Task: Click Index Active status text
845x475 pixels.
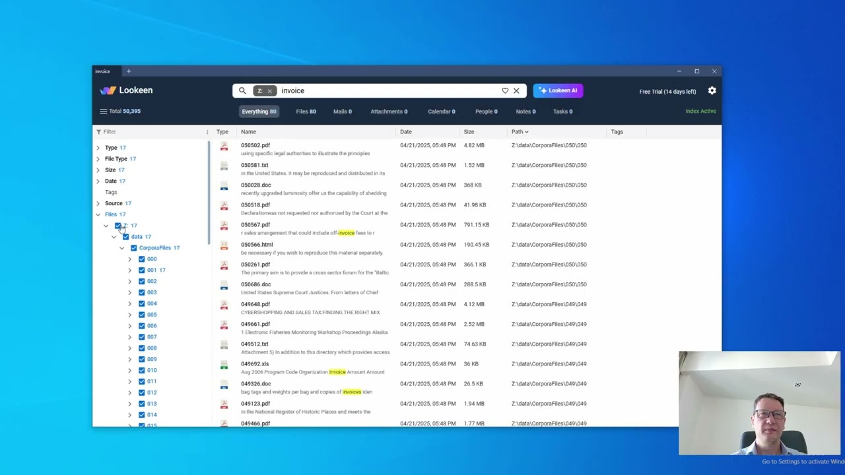Action: coord(700,111)
